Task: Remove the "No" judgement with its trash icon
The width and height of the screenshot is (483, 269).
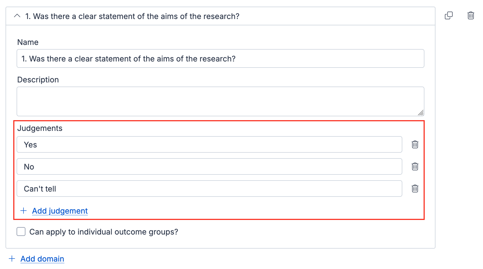Action: (x=415, y=166)
